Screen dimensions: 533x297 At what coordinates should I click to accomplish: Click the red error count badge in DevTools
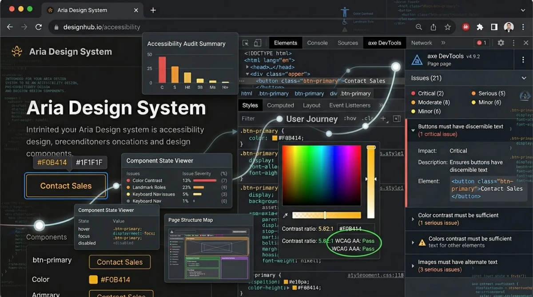point(481,43)
